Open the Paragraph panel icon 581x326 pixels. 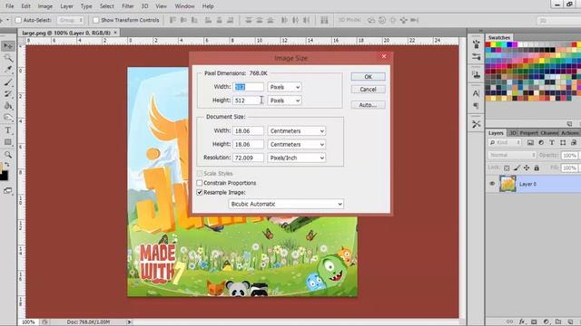click(x=476, y=106)
